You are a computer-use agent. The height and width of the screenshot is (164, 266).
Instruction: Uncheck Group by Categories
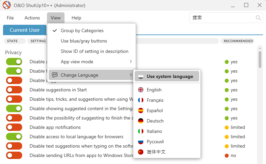82,30
